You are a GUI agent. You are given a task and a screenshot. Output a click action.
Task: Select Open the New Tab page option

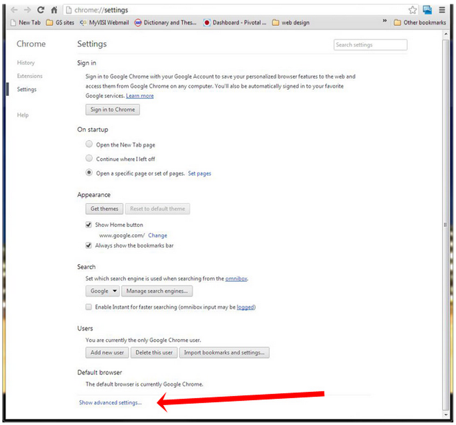(89, 144)
